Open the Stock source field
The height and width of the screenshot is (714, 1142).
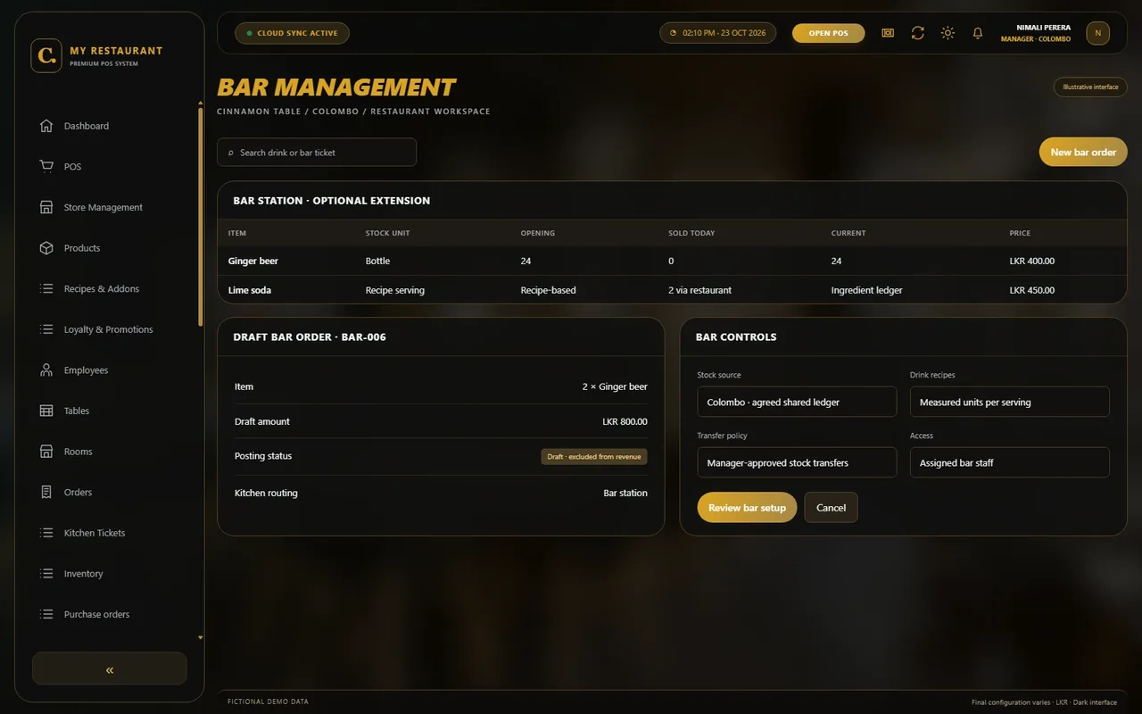797,402
